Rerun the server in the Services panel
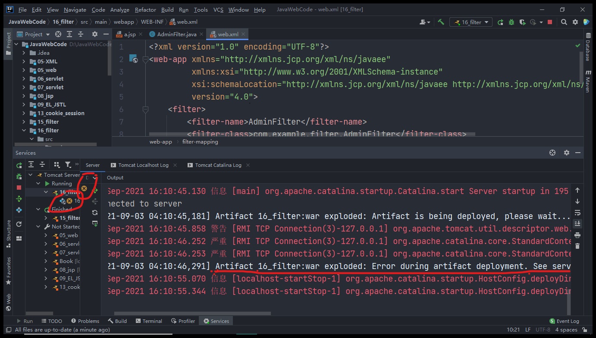 click(x=19, y=165)
